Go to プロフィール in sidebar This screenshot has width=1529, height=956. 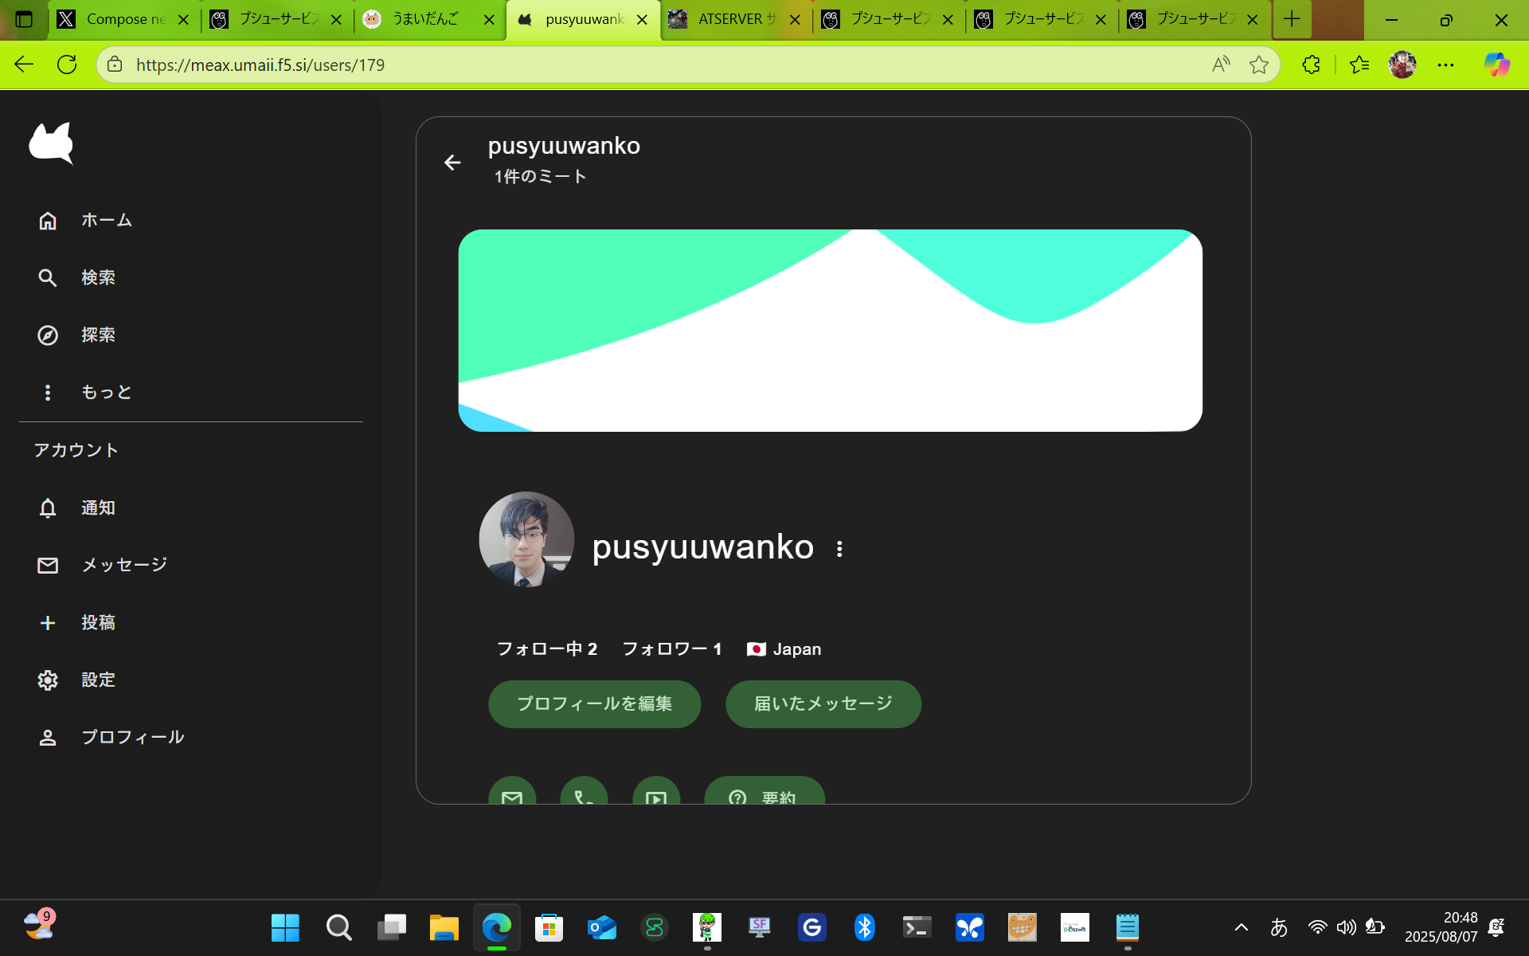point(111,737)
